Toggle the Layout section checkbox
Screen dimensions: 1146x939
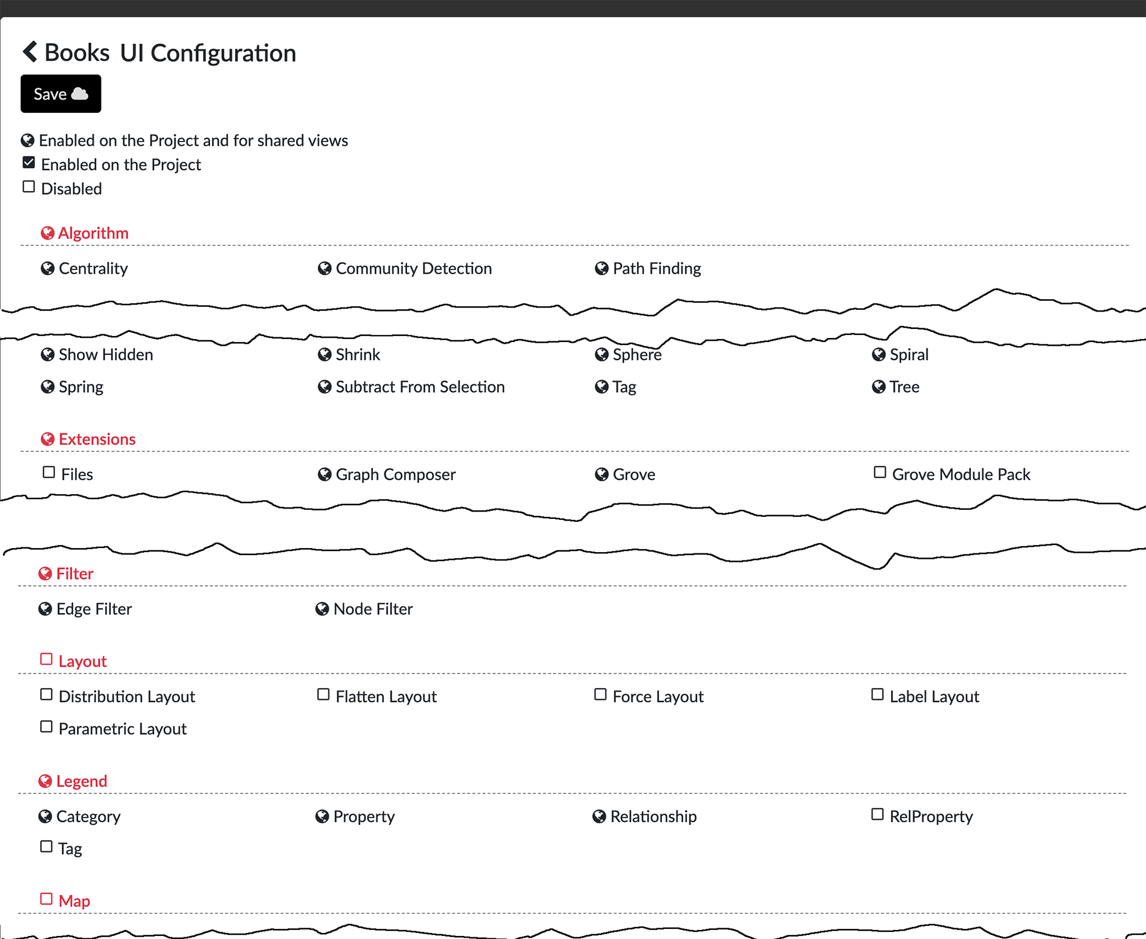(47, 660)
